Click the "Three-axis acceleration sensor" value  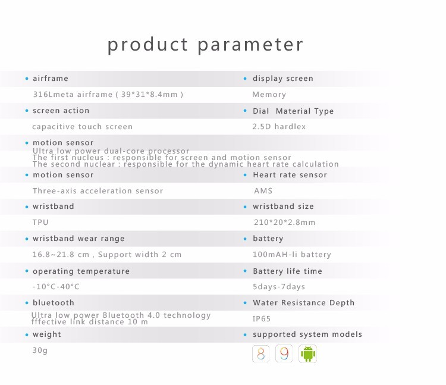coord(98,191)
